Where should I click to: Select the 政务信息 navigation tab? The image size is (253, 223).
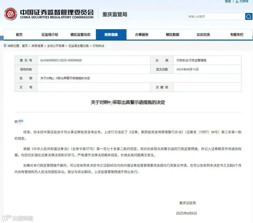[111, 35]
